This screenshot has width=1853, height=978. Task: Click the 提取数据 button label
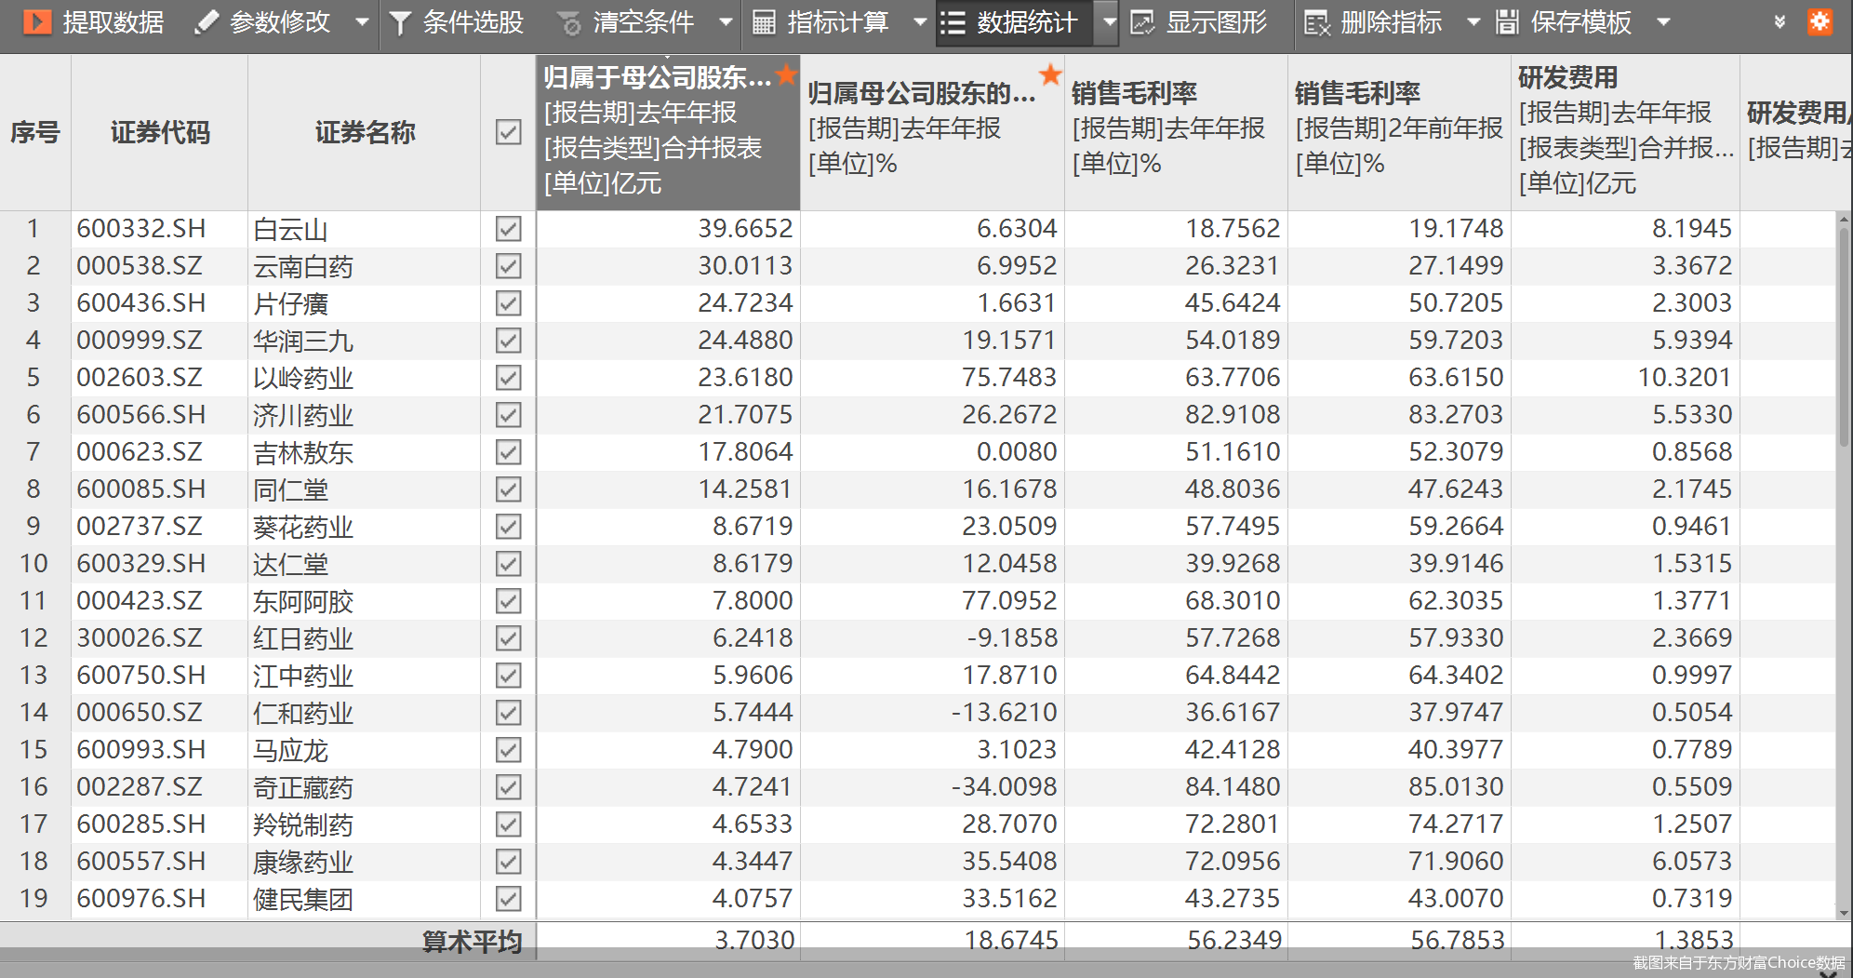tap(113, 22)
